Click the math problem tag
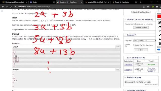 pyautogui.click(x=149, y=82)
